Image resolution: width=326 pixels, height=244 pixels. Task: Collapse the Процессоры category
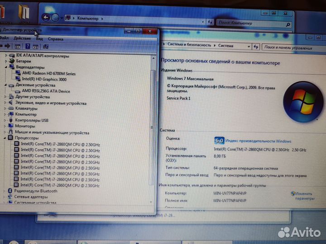[x=6, y=138]
